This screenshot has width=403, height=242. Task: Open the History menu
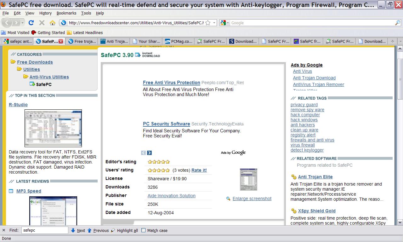click(45, 13)
